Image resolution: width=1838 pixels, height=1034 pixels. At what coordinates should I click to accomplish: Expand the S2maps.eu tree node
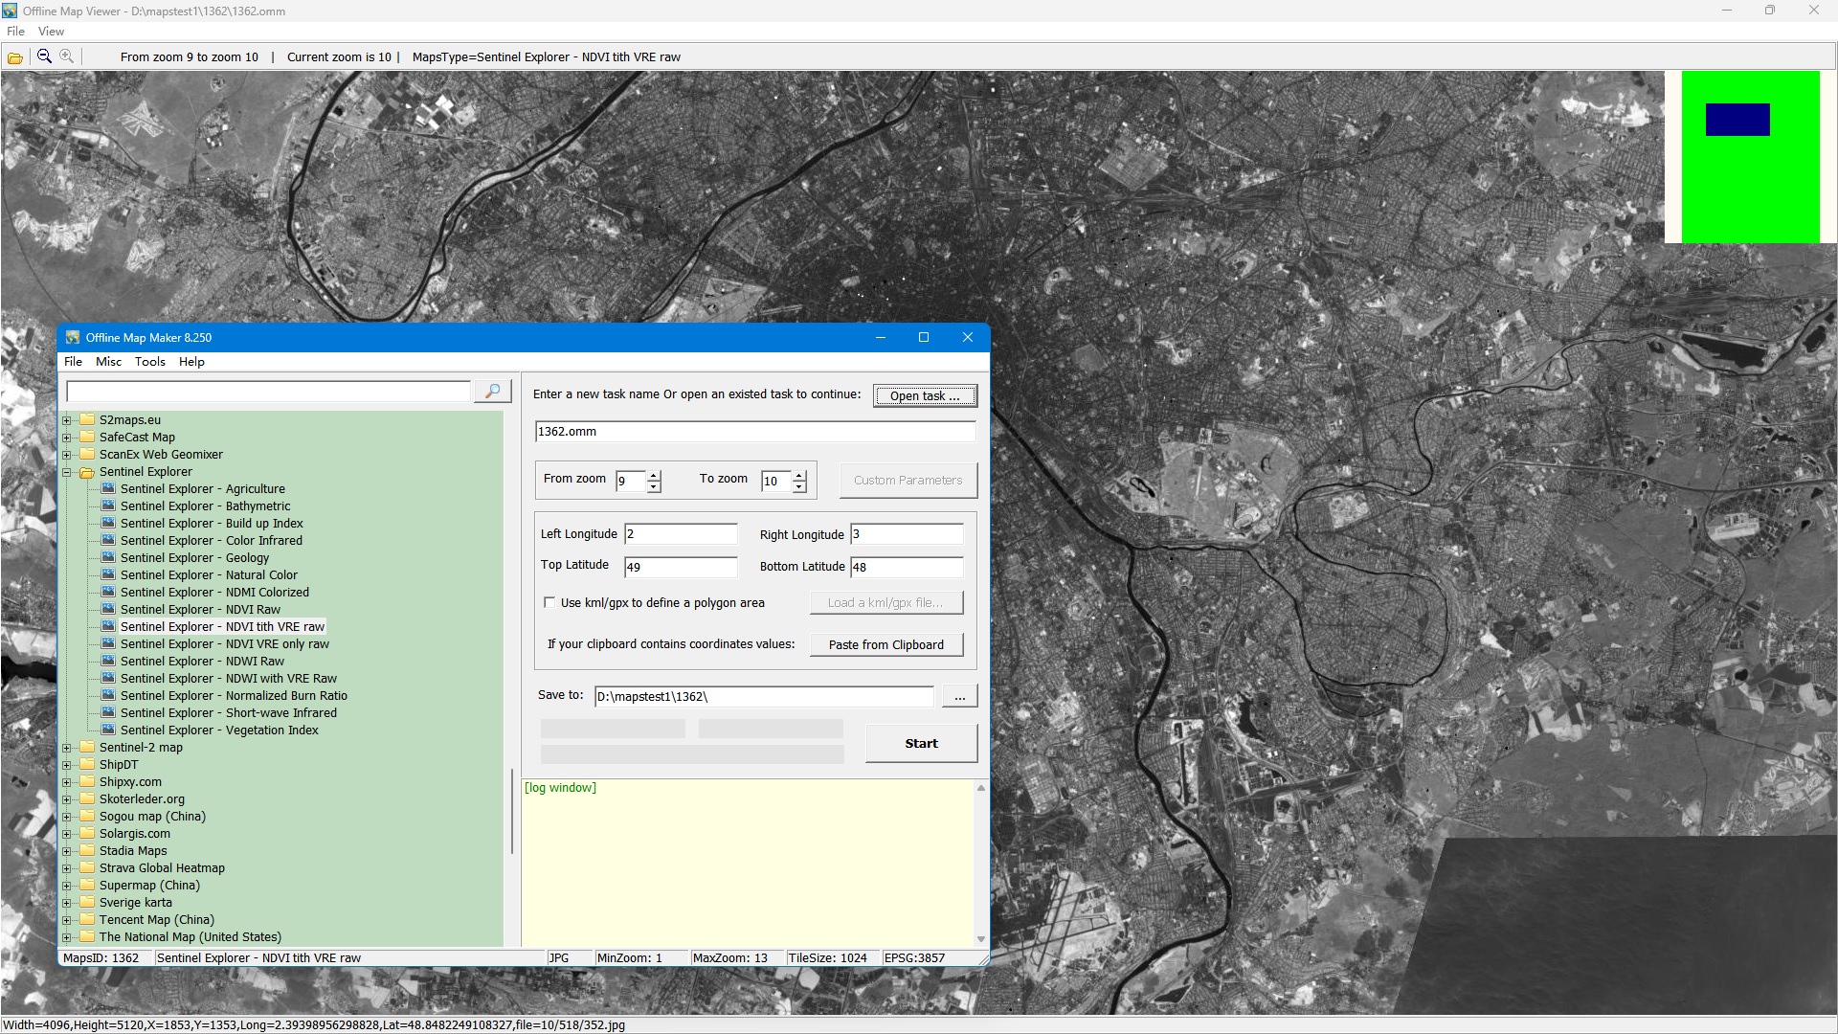click(x=67, y=420)
